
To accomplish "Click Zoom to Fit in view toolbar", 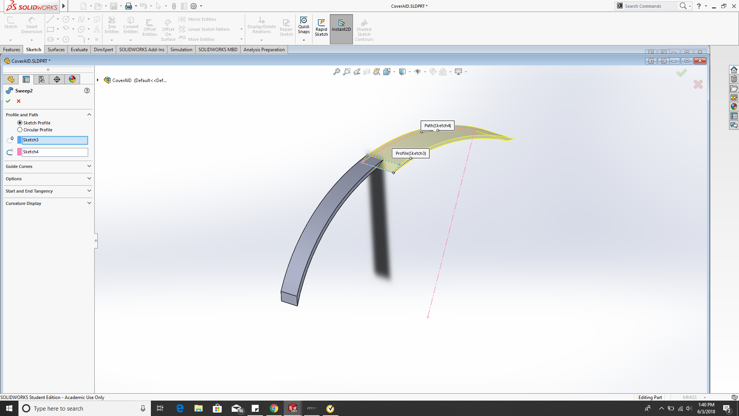I will [337, 72].
